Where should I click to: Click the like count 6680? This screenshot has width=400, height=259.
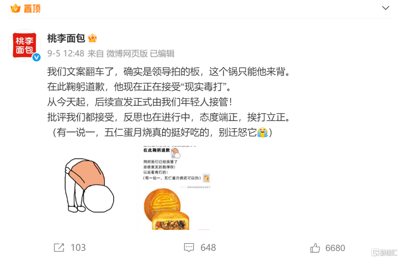point(335,248)
